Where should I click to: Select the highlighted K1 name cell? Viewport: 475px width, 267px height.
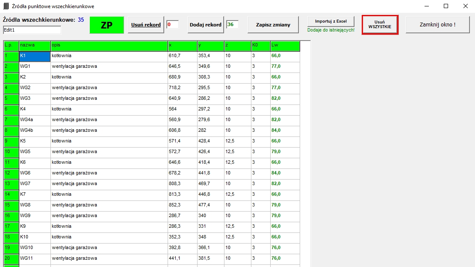(35, 56)
